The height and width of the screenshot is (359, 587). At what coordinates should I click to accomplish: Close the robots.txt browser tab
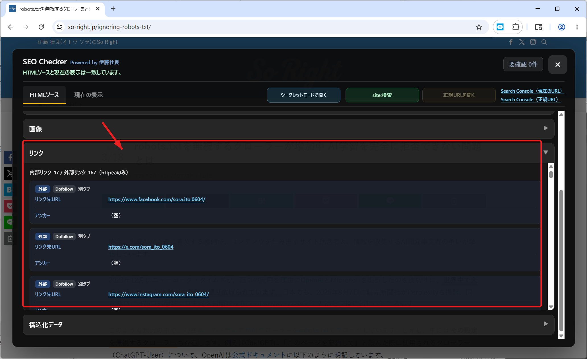pos(98,9)
